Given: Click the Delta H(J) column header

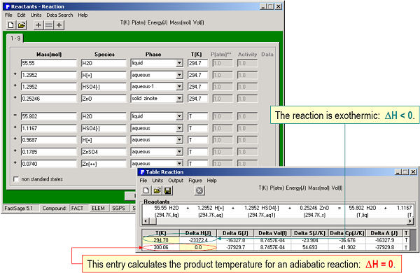Looking at the screenshot, I should coord(198,233).
